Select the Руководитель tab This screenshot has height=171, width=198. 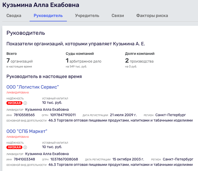(x=48, y=15)
